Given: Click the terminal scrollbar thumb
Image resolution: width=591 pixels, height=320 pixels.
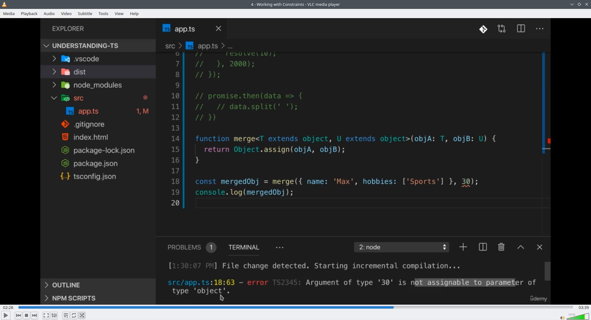Looking at the screenshot, I should point(547,271).
